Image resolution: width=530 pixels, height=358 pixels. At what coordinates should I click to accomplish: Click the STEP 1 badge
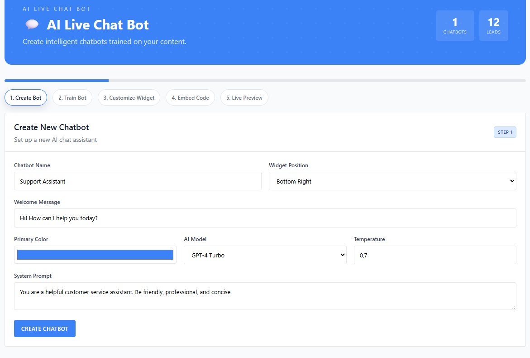click(505, 132)
